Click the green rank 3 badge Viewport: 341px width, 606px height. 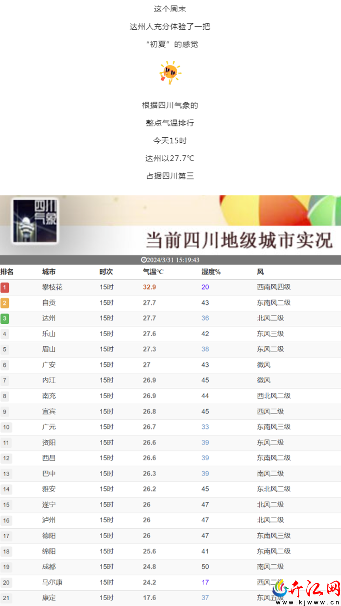point(5,318)
